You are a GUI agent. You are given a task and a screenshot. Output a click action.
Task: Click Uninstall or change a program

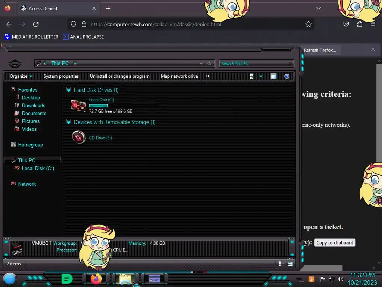[x=120, y=76]
